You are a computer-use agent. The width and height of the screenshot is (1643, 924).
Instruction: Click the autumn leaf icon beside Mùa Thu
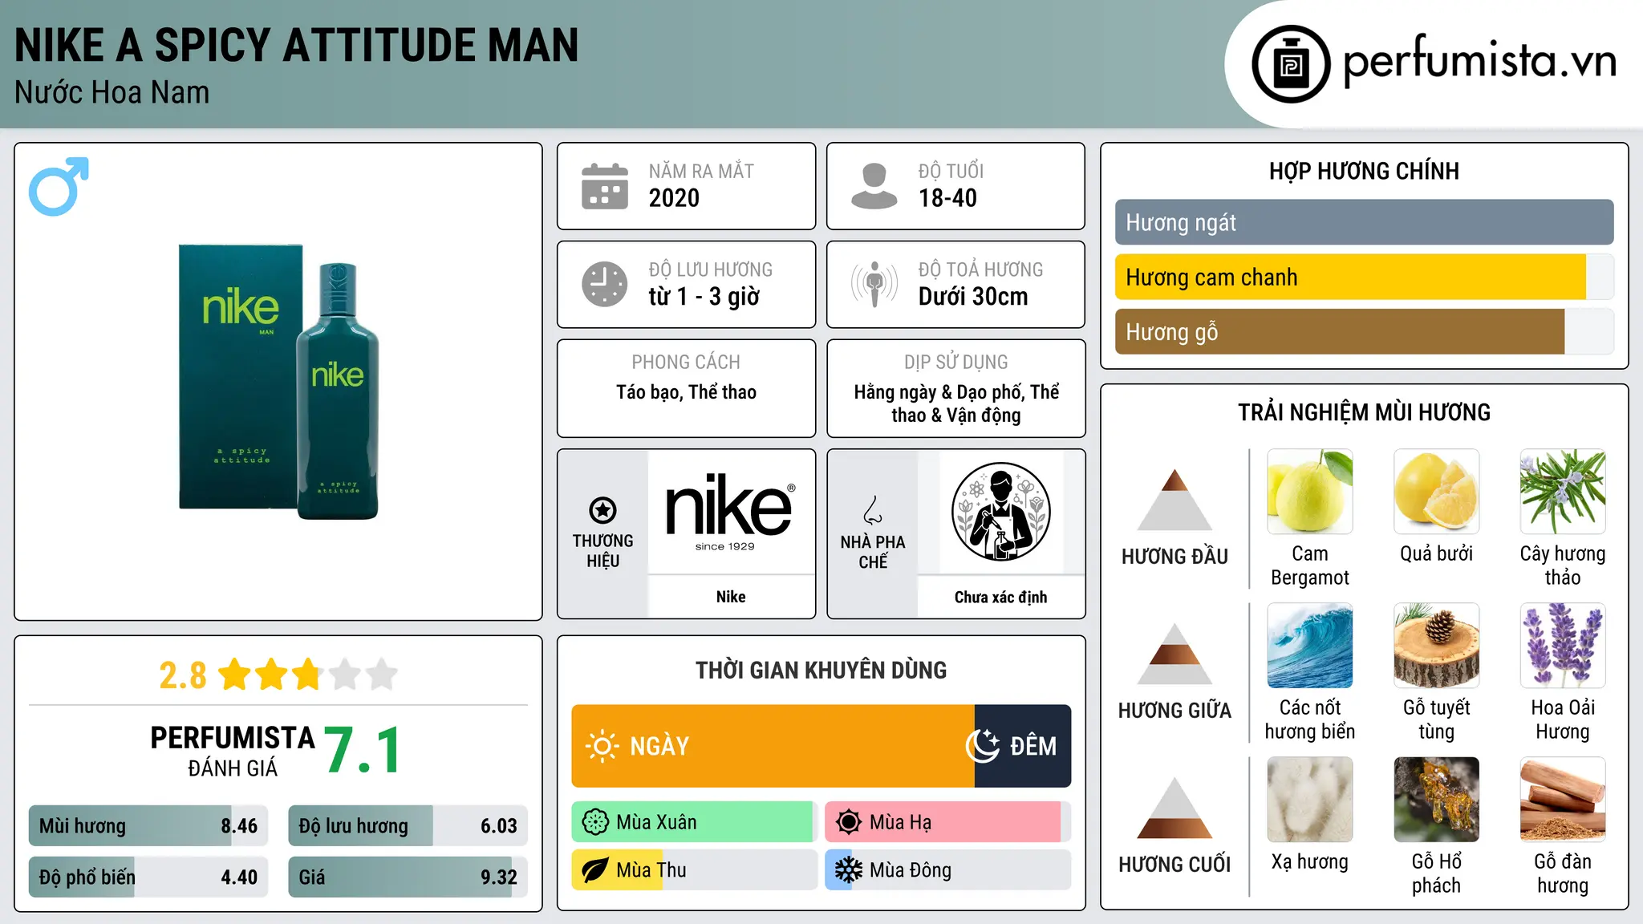coord(595,870)
